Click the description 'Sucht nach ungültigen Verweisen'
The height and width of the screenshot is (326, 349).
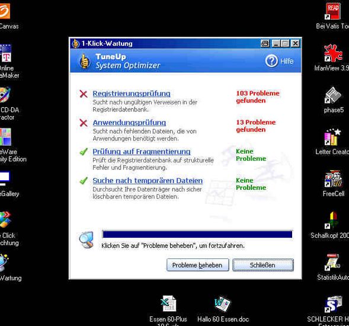click(x=145, y=106)
